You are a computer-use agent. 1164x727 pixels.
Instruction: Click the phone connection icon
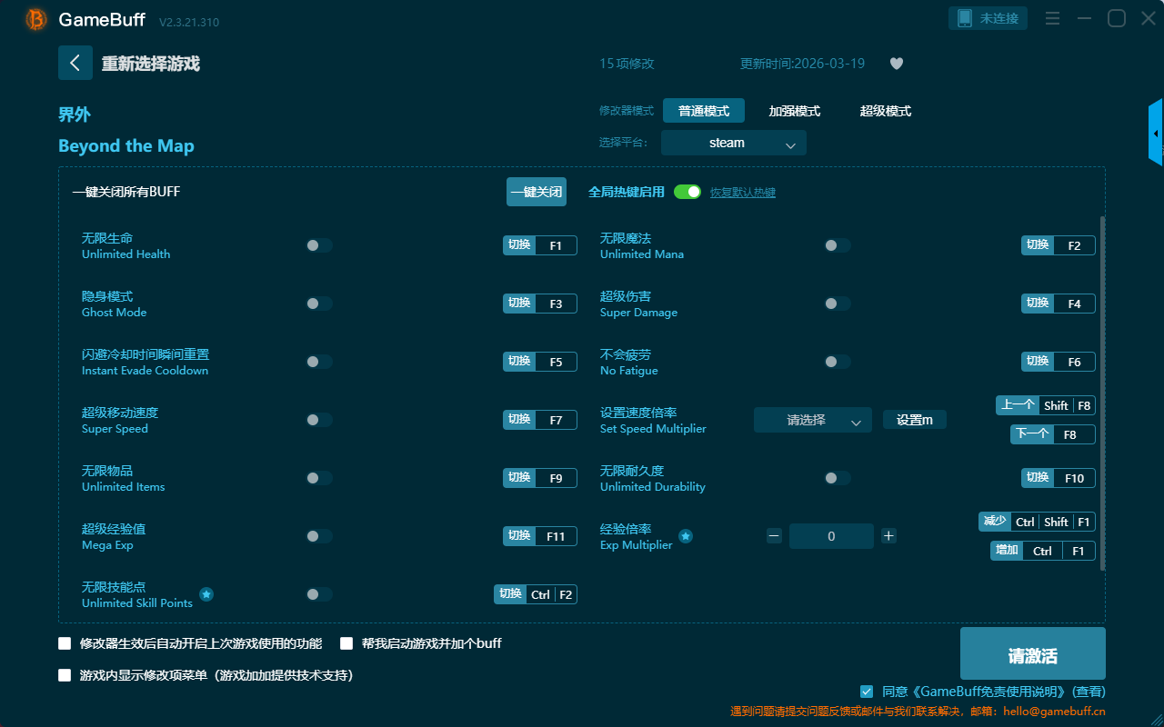pyautogui.click(x=965, y=18)
